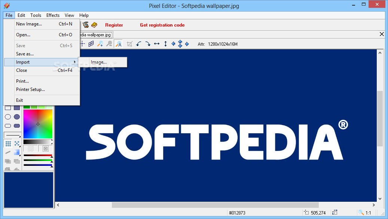
Task: Select the filled rectangle tool
Action: [x=17, y=108]
